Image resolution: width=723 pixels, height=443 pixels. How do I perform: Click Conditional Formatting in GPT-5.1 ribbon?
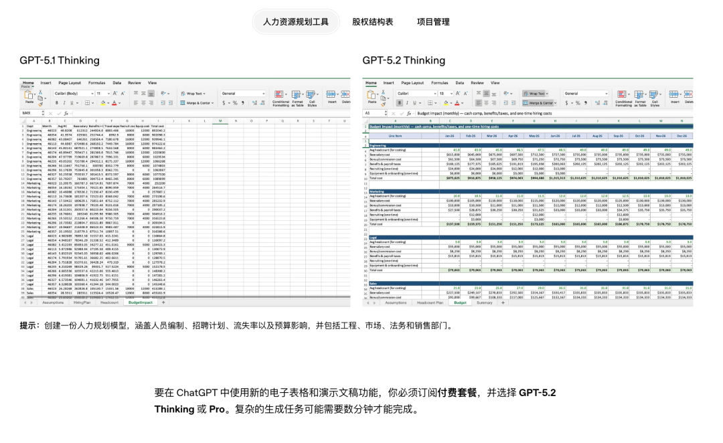(x=280, y=98)
